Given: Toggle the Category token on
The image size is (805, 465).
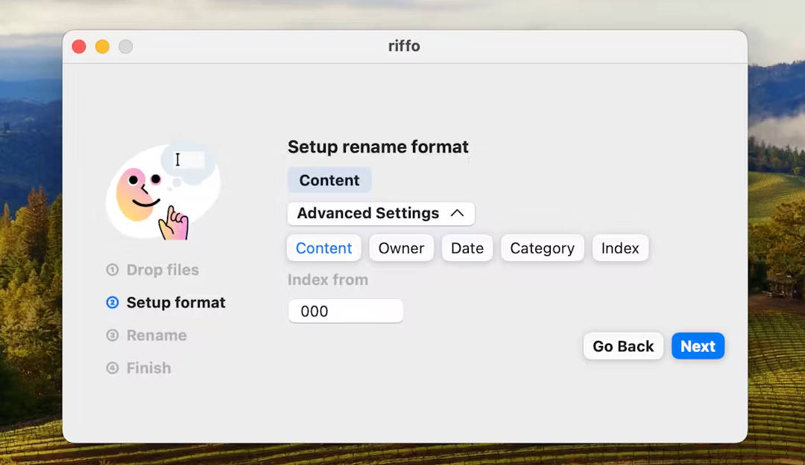Looking at the screenshot, I should pyautogui.click(x=542, y=248).
